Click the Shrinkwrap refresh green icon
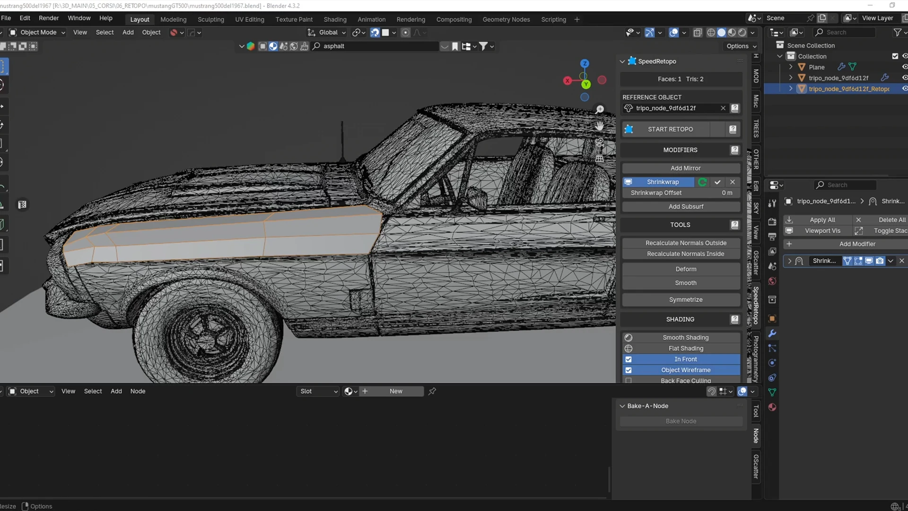This screenshot has height=511, width=908. pyautogui.click(x=703, y=182)
